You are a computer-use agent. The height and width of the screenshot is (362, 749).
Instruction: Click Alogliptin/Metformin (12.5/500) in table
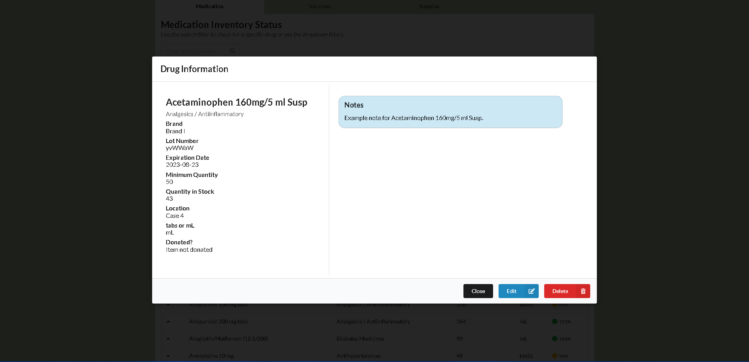click(229, 339)
